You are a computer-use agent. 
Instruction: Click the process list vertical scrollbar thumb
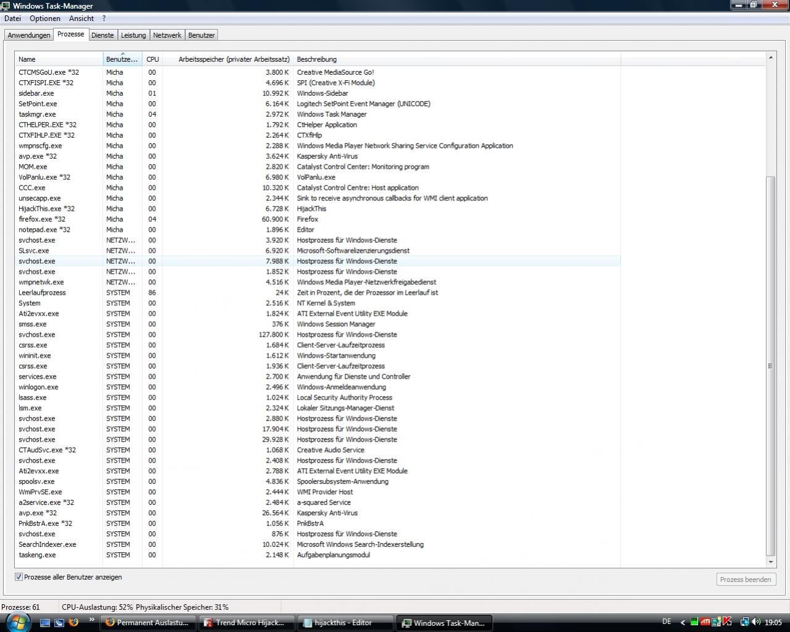pos(770,366)
